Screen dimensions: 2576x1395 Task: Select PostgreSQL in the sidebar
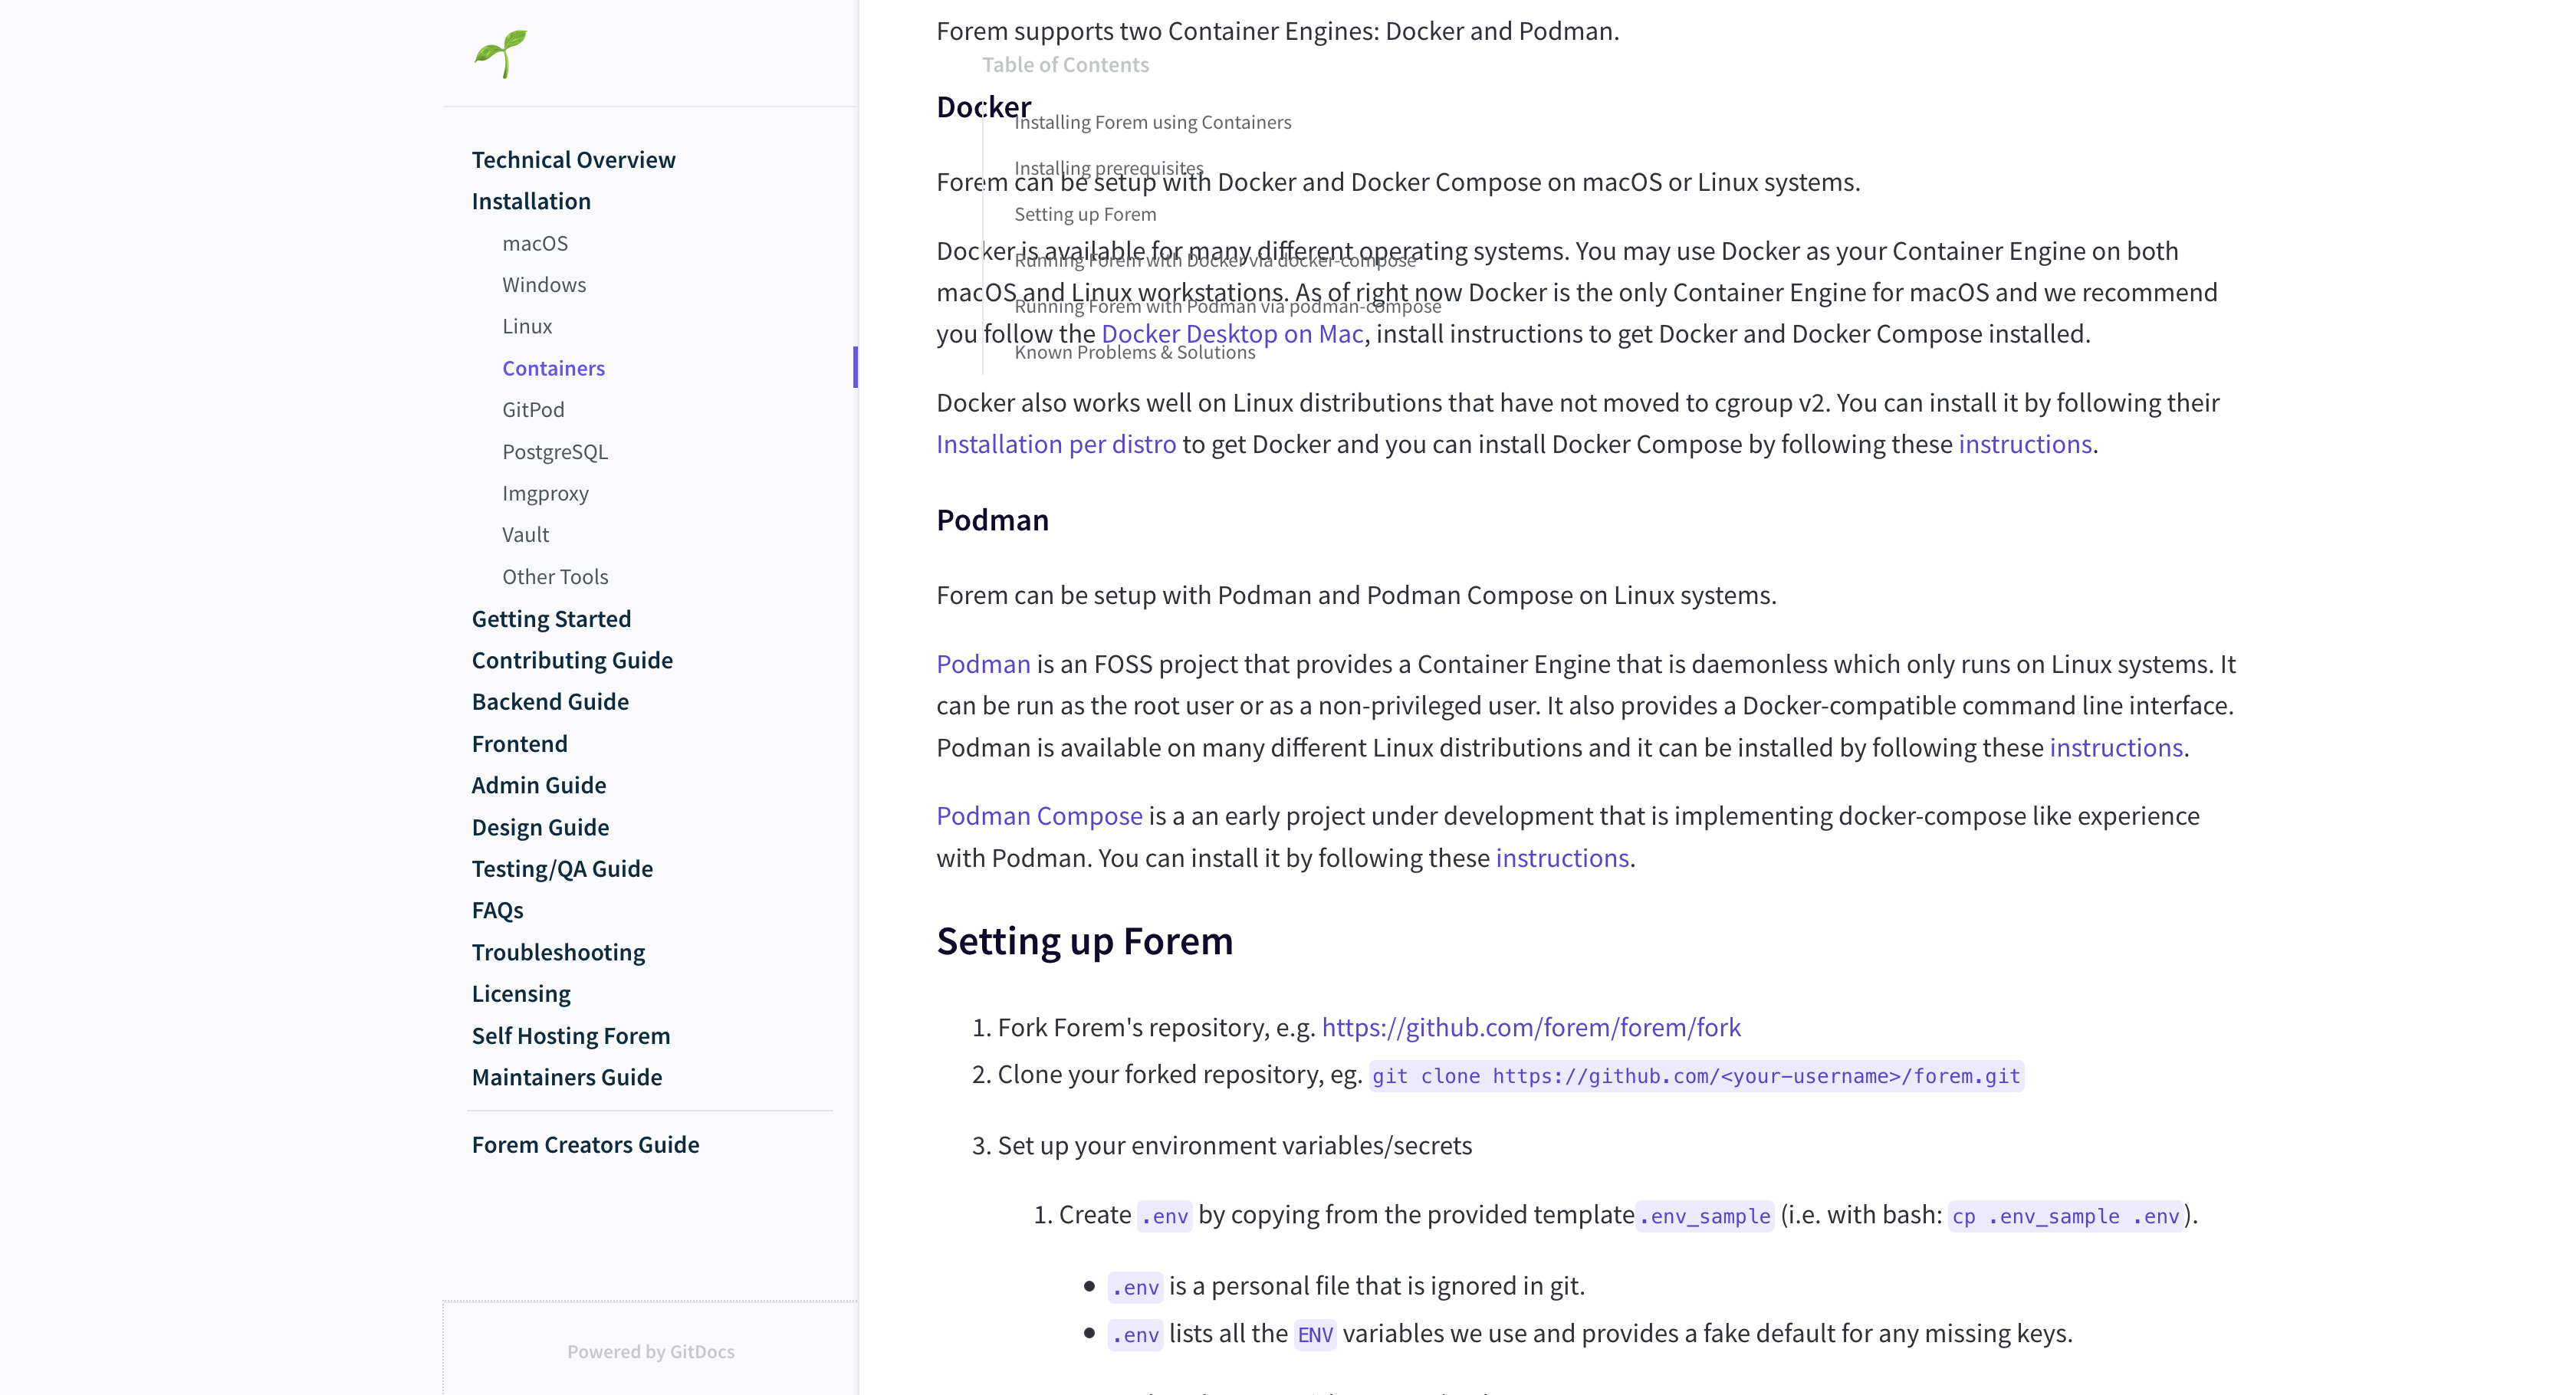click(x=555, y=451)
